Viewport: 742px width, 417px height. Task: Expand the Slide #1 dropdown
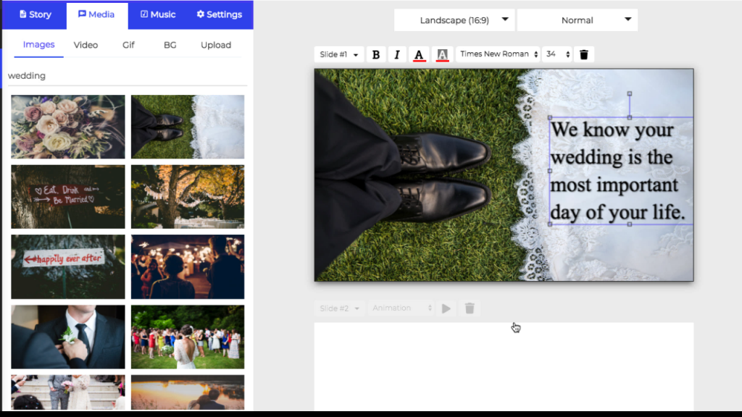coord(339,54)
